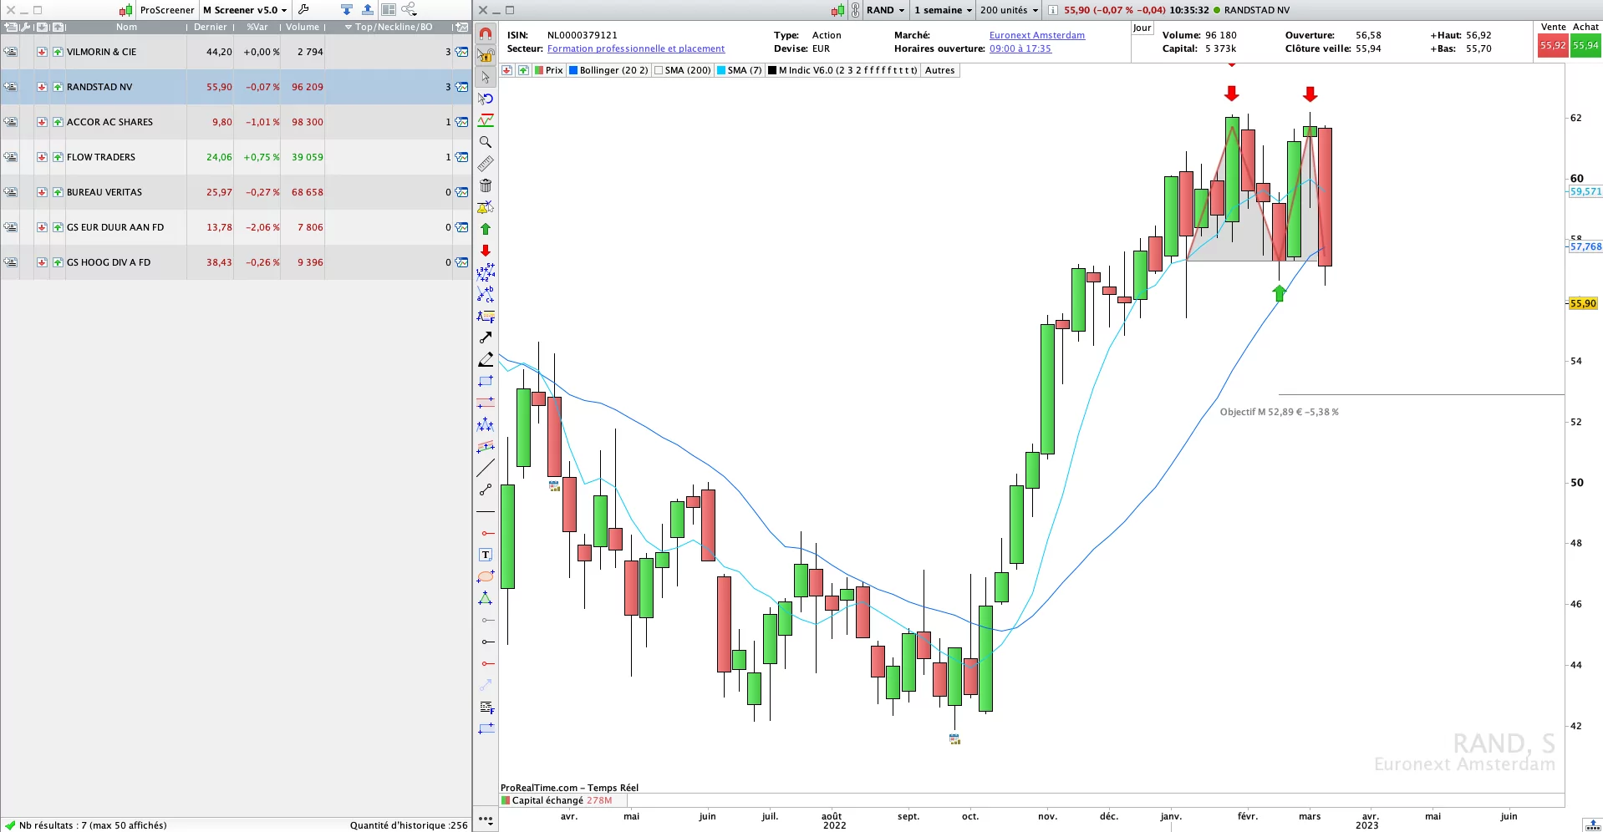1603x832 pixels.
Task: Click the window layout icon in ProScreener
Action: [x=389, y=10]
